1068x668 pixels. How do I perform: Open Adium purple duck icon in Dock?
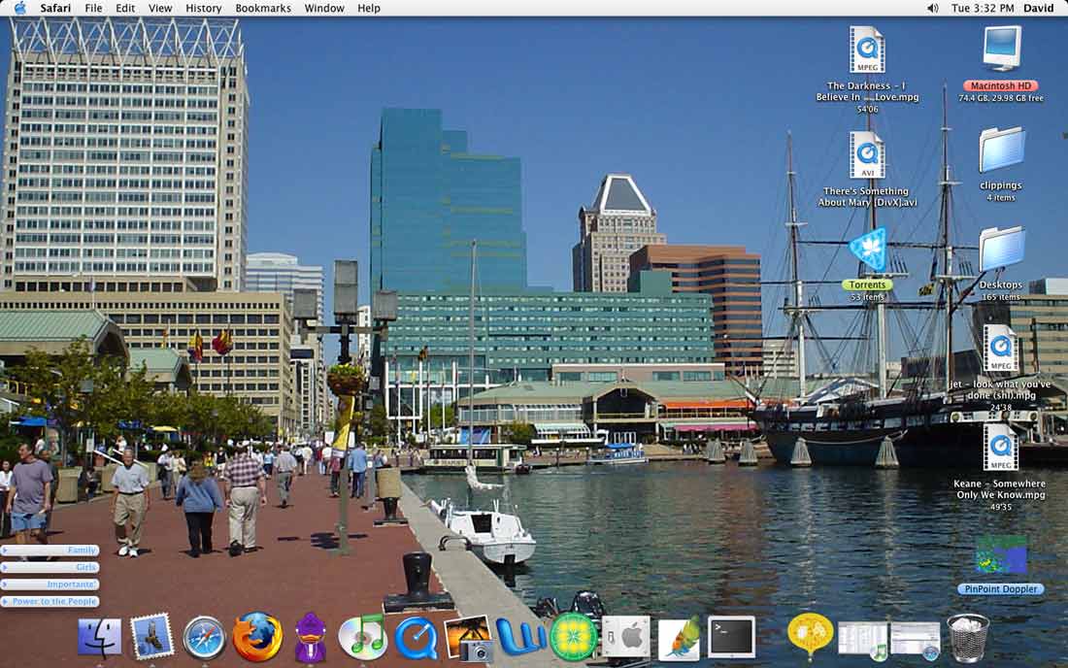[x=310, y=637]
